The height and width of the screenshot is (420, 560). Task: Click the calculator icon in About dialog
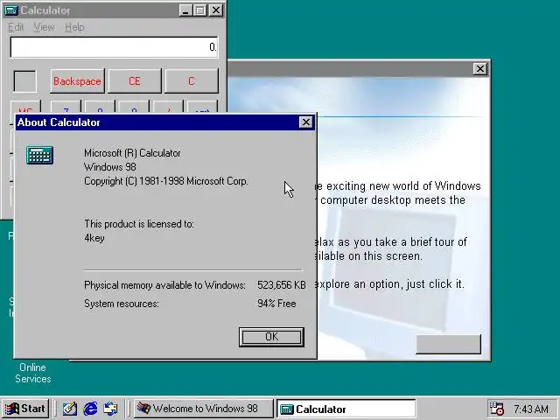pyautogui.click(x=39, y=156)
